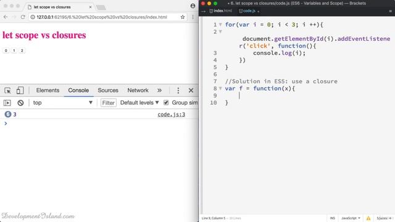The height and width of the screenshot is (222, 395).
Task: Open JavaScript language dropdown in status bar
Action: [x=351, y=218]
